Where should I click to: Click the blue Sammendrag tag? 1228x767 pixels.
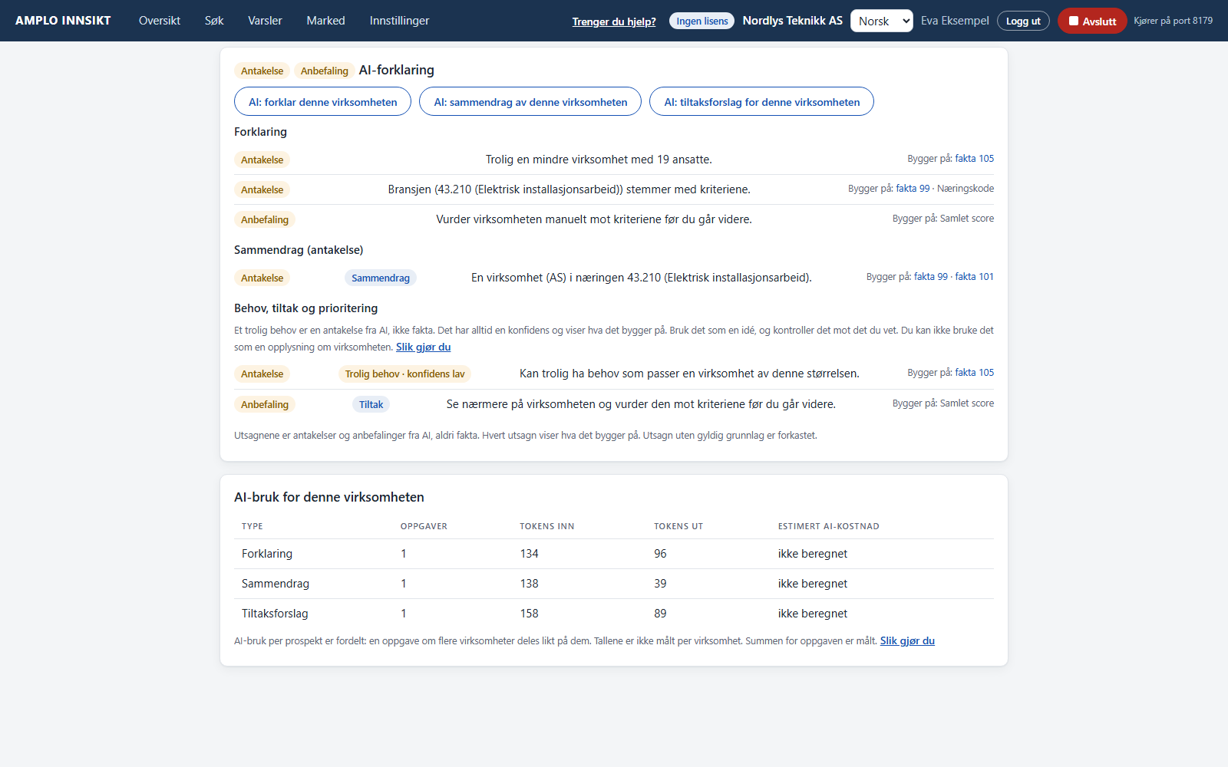click(x=380, y=278)
